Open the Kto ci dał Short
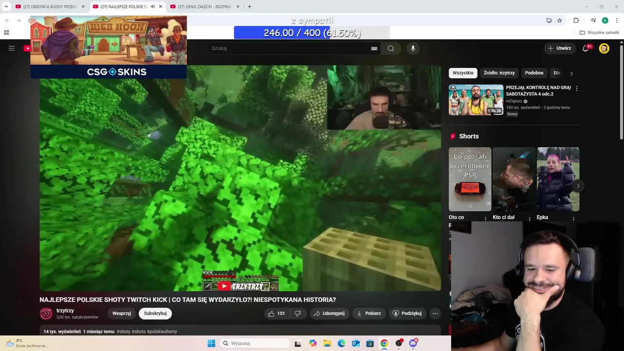This screenshot has height=351, width=624. [x=514, y=179]
